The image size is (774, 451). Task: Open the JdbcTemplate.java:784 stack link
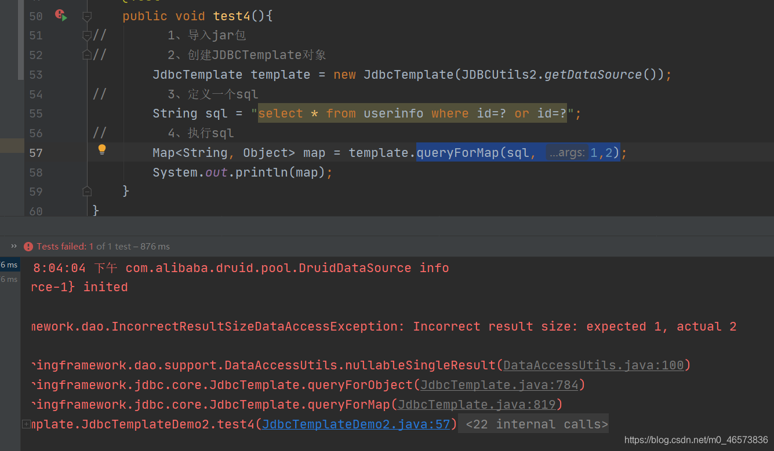tap(499, 385)
